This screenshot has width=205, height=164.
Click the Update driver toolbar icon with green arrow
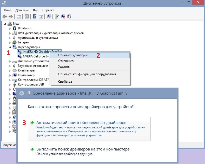click(57, 16)
